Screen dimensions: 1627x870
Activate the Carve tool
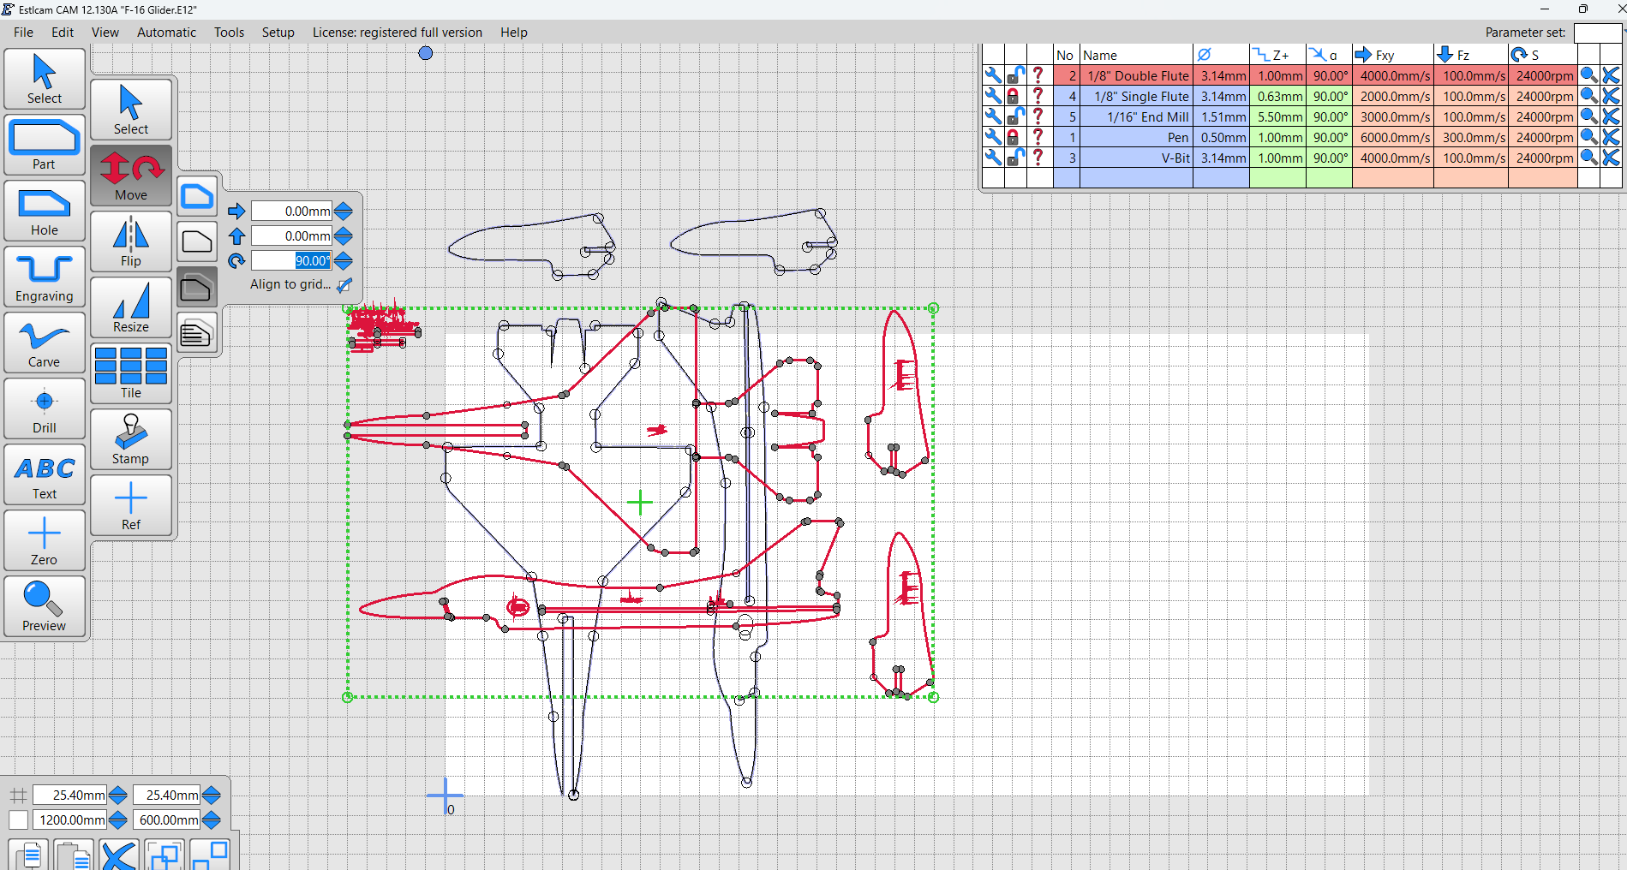point(45,343)
